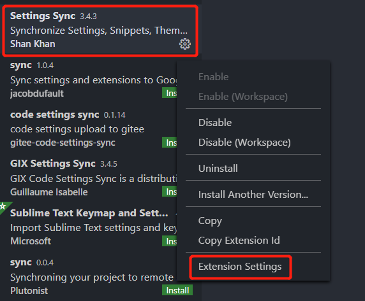This screenshot has width=365, height=301.
Task: Select Uninstall from the menu
Action: (218, 168)
